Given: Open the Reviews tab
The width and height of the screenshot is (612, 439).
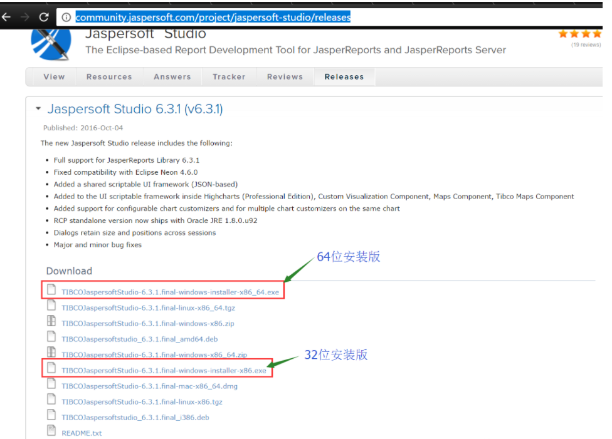Looking at the screenshot, I should pos(285,77).
